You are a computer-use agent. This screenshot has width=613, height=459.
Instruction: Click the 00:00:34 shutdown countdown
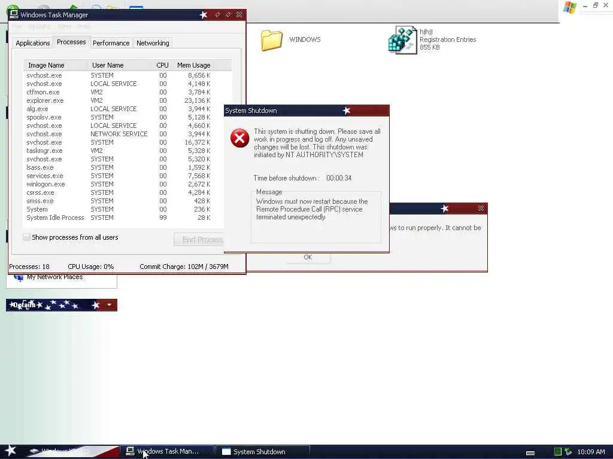[339, 178]
